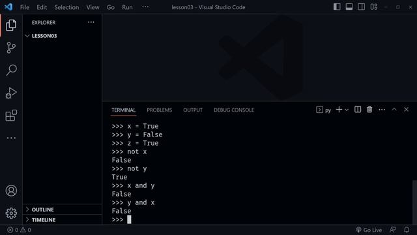Expand the TIMELINE section
This screenshot has height=235, width=417.
click(x=62, y=220)
